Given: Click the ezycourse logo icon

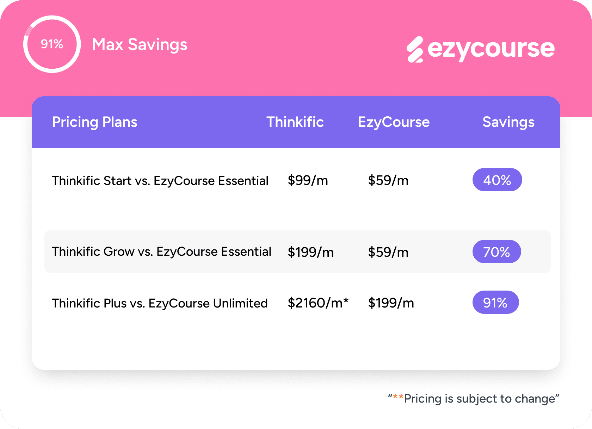Looking at the screenshot, I should point(415,49).
